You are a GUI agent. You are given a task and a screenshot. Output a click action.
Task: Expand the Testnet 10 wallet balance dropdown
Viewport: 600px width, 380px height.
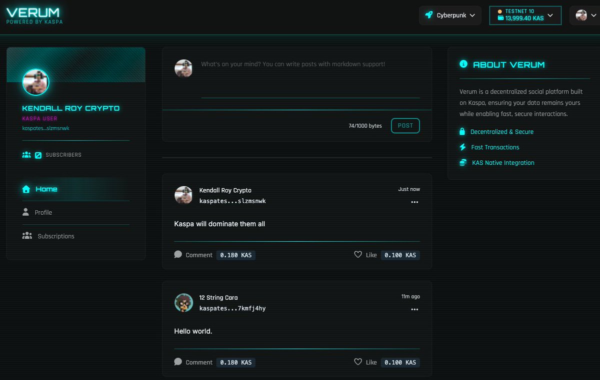pos(525,15)
